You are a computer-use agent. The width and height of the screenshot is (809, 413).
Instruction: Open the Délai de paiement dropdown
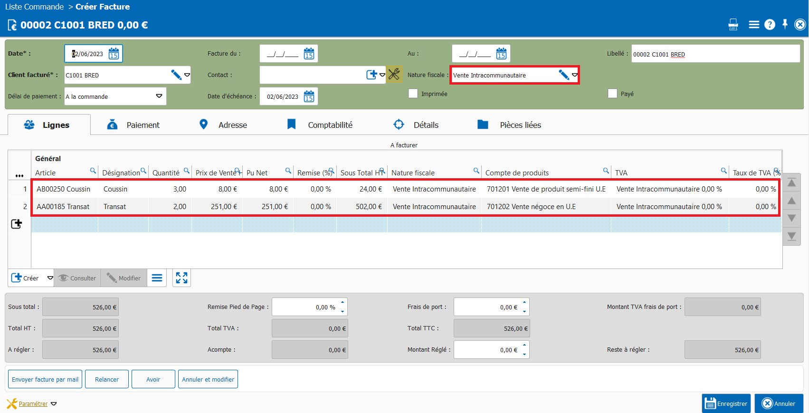(x=159, y=96)
